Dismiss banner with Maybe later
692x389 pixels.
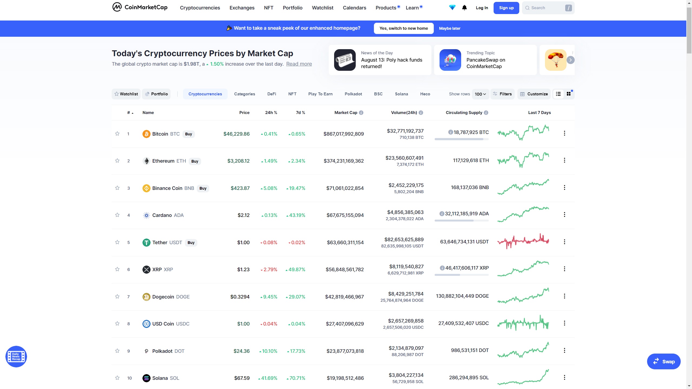pyautogui.click(x=450, y=28)
